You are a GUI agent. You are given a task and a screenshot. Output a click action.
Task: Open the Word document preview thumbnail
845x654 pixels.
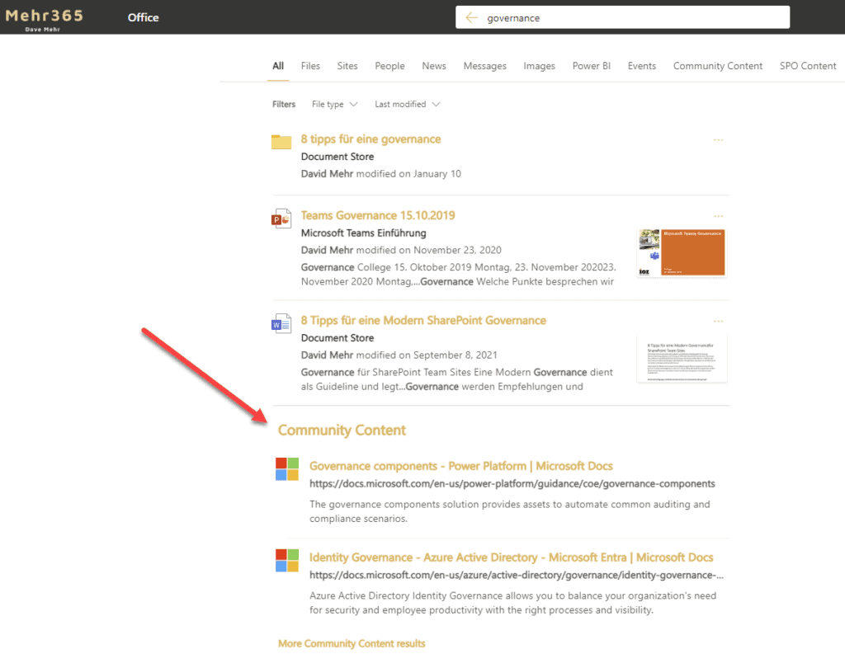[682, 358]
